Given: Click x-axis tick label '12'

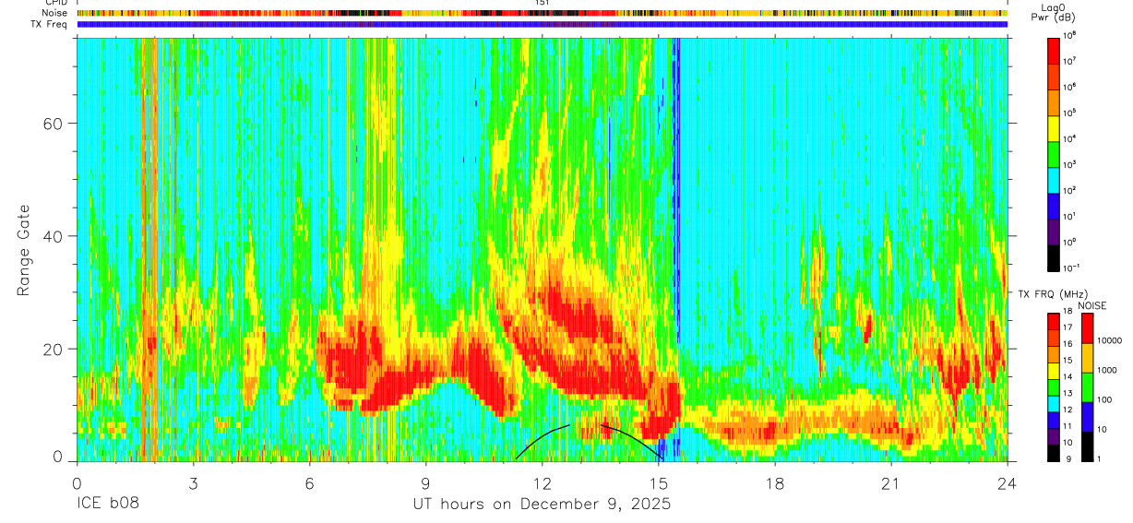Looking at the screenshot, I should (x=543, y=483).
